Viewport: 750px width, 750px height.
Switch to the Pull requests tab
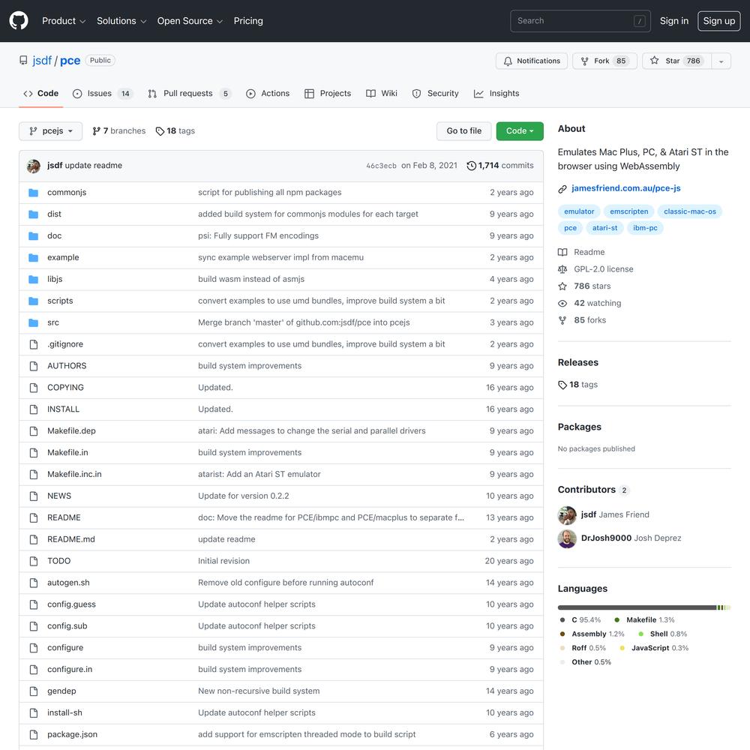(x=190, y=93)
